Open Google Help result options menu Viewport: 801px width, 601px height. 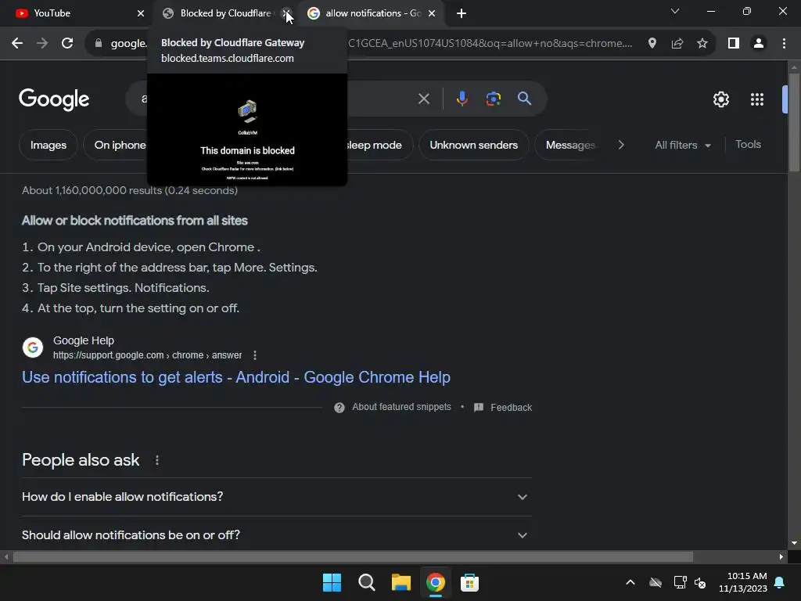(255, 355)
